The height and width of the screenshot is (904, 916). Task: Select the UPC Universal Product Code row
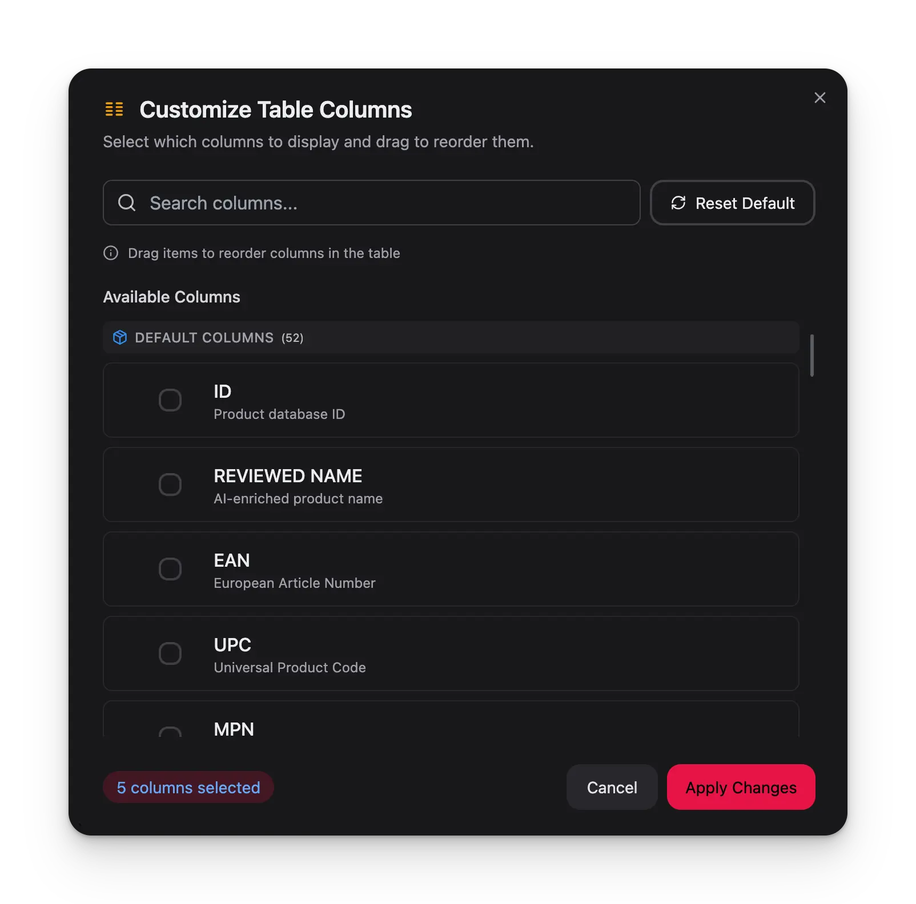[451, 653]
